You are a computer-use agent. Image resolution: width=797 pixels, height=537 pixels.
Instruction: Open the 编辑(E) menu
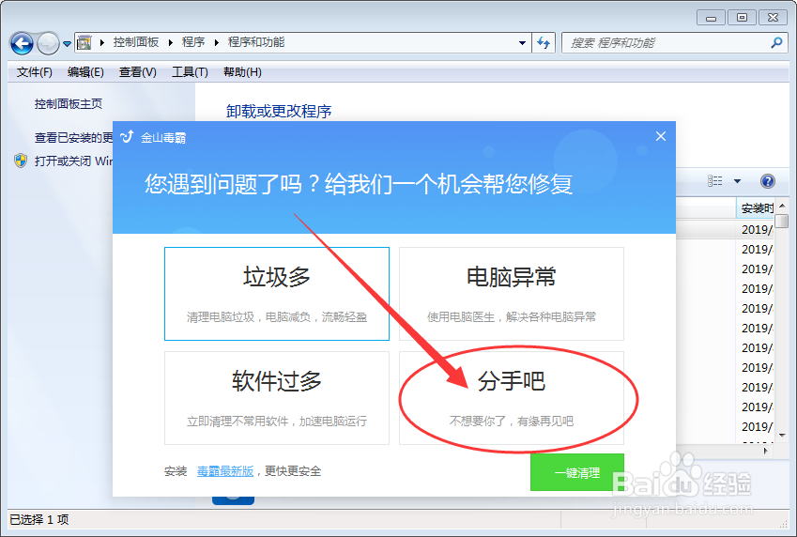coord(85,72)
